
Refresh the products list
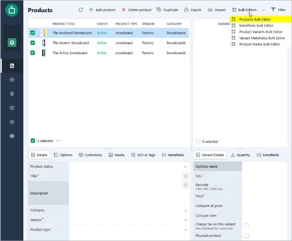coord(81,10)
